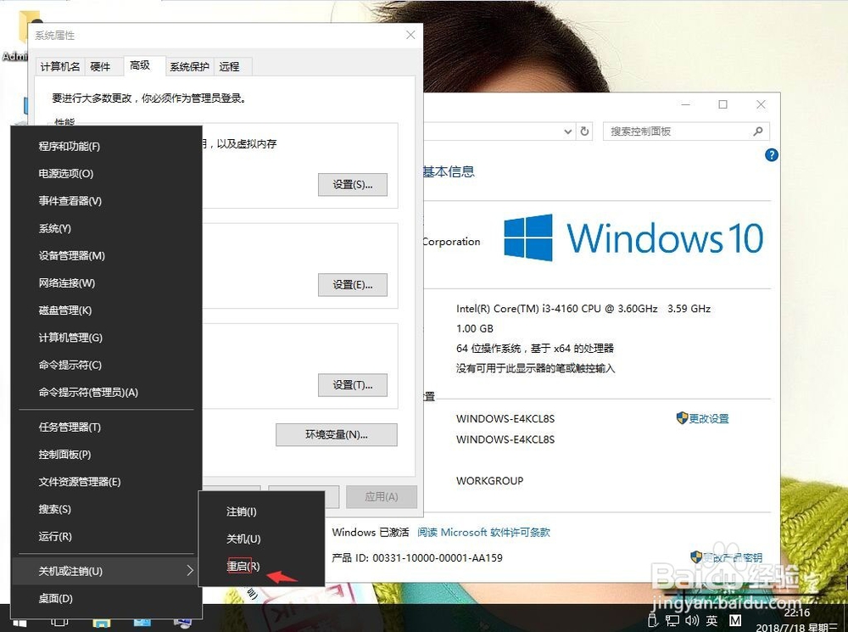Click the network icon in the system tray
The width and height of the screenshot is (848, 632).
click(x=672, y=621)
